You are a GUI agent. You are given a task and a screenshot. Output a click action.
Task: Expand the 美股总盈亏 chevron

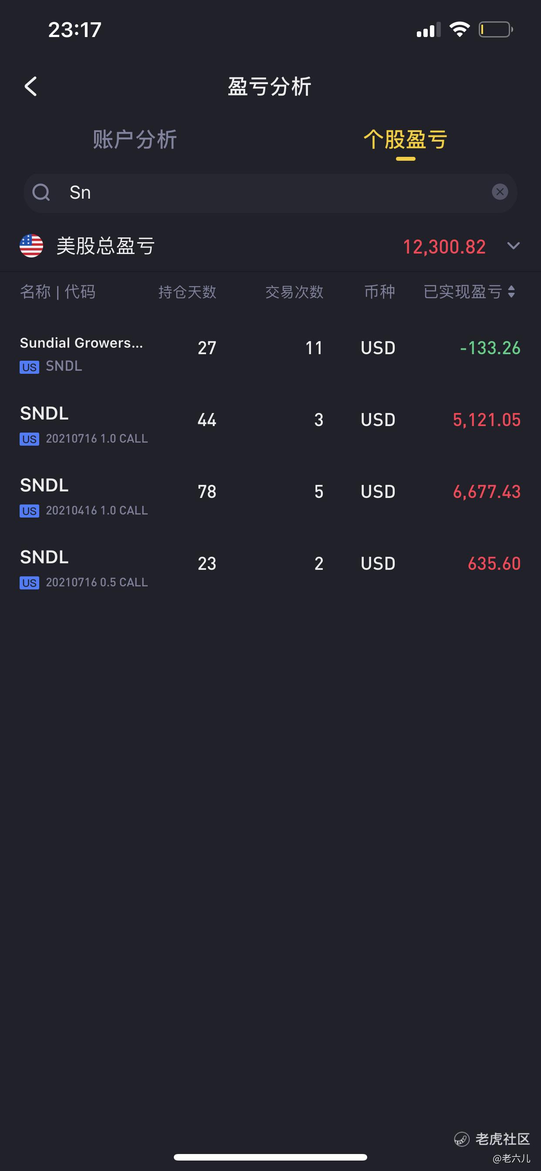click(x=513, y=246)
